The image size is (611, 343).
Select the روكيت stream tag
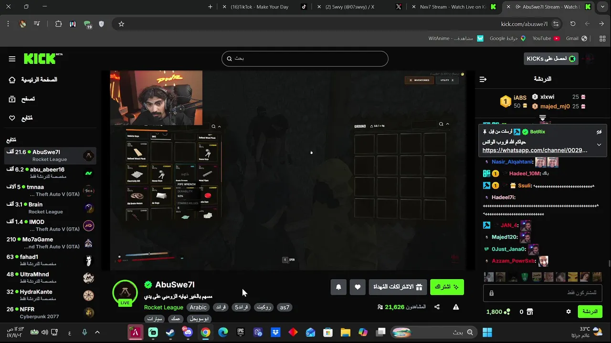(264, 307)
